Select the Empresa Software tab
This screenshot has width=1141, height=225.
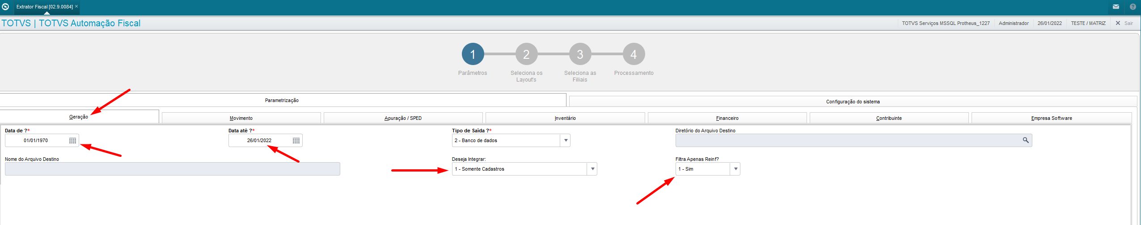(1052, 118)
